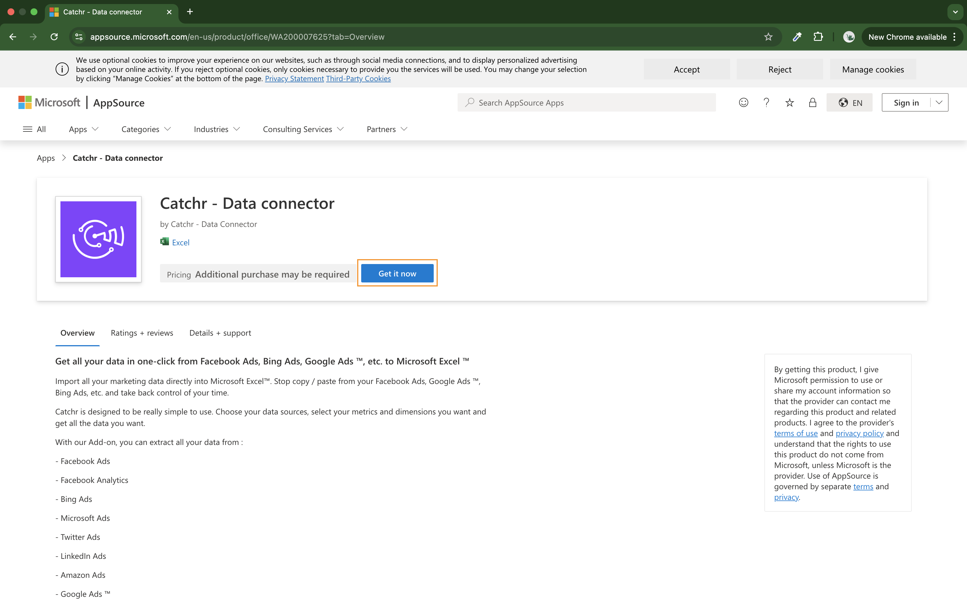Close the Catchr - Data connector tab
967x604 pixels.
point(169,12)
